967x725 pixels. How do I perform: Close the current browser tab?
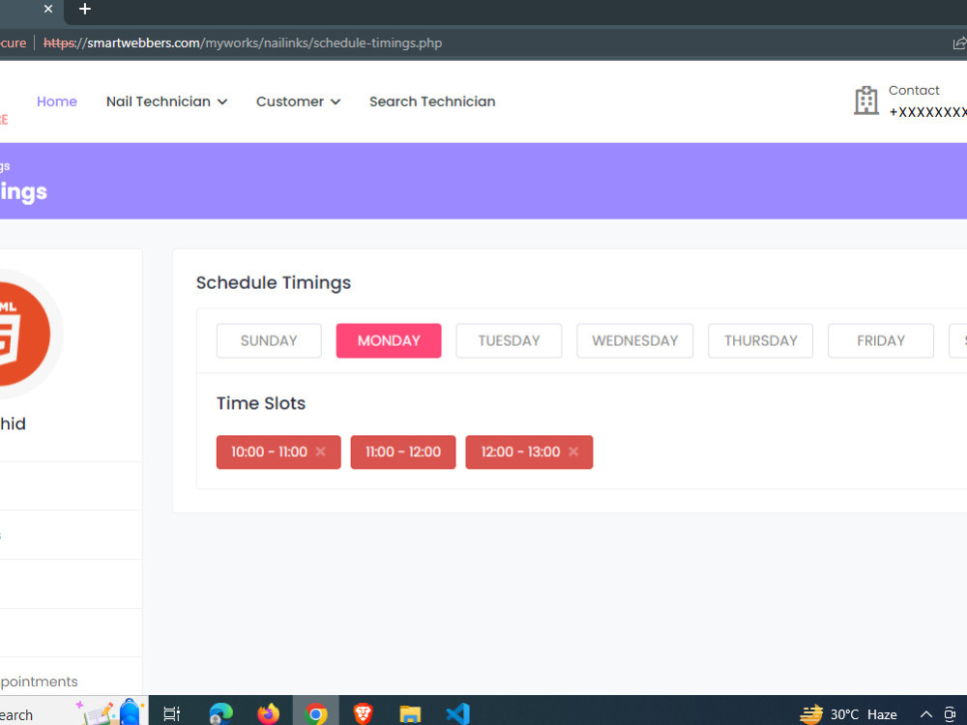pyautogui.click(x=48, y=9)
